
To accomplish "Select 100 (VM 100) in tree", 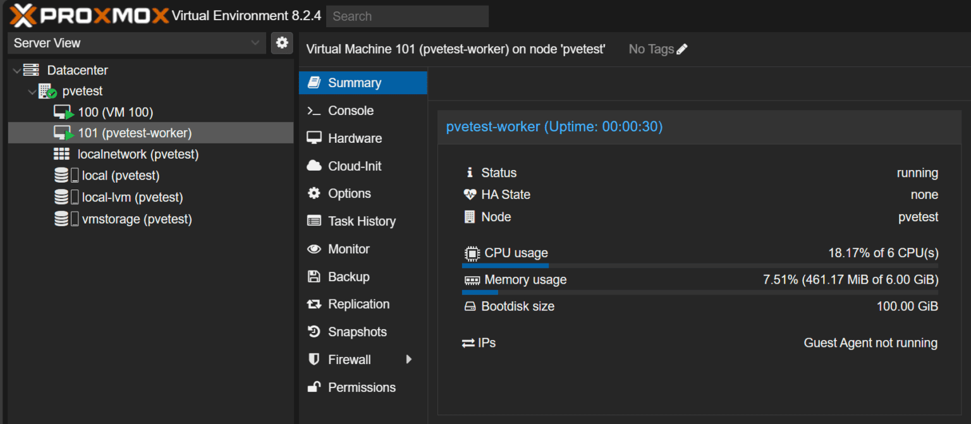I will click(115, 112).
